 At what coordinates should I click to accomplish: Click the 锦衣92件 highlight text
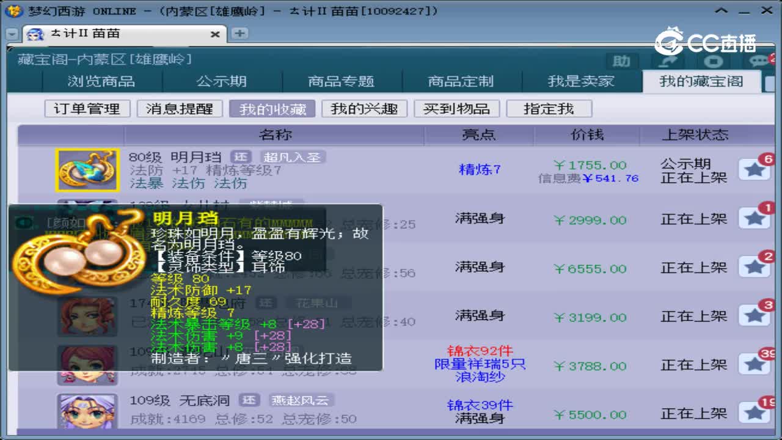click(480, 351)
